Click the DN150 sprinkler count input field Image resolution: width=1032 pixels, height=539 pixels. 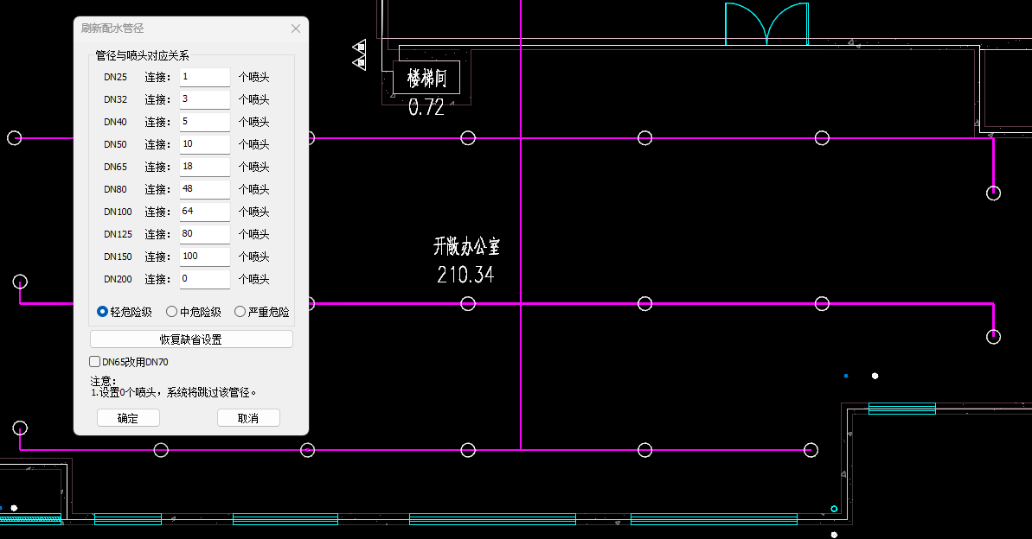tap(205, 257)
